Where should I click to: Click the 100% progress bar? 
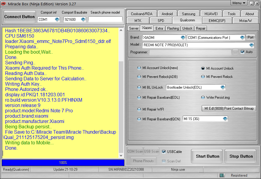tap(63, 162)
